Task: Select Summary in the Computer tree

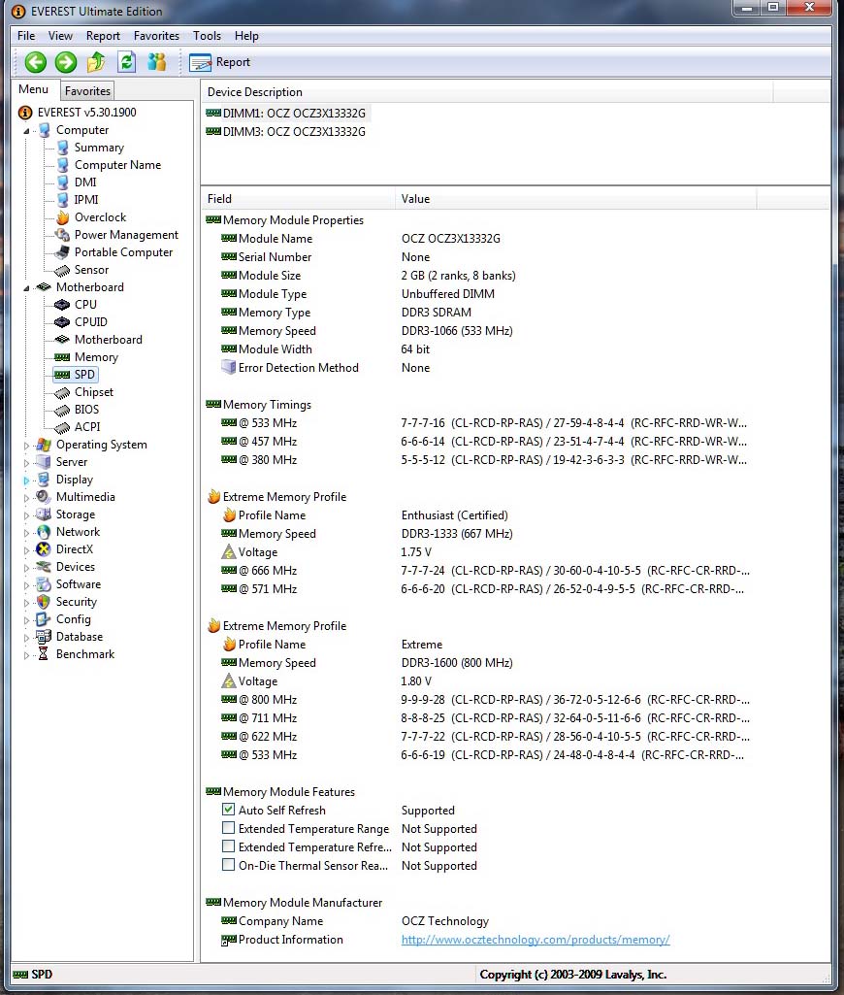Action: [x=99, y=148]
